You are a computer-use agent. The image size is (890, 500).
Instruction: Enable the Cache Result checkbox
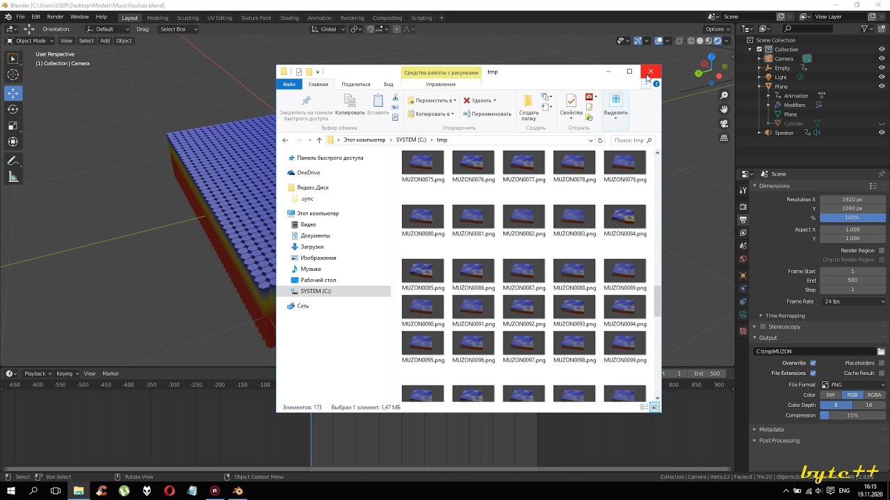(x=882, y=374)
